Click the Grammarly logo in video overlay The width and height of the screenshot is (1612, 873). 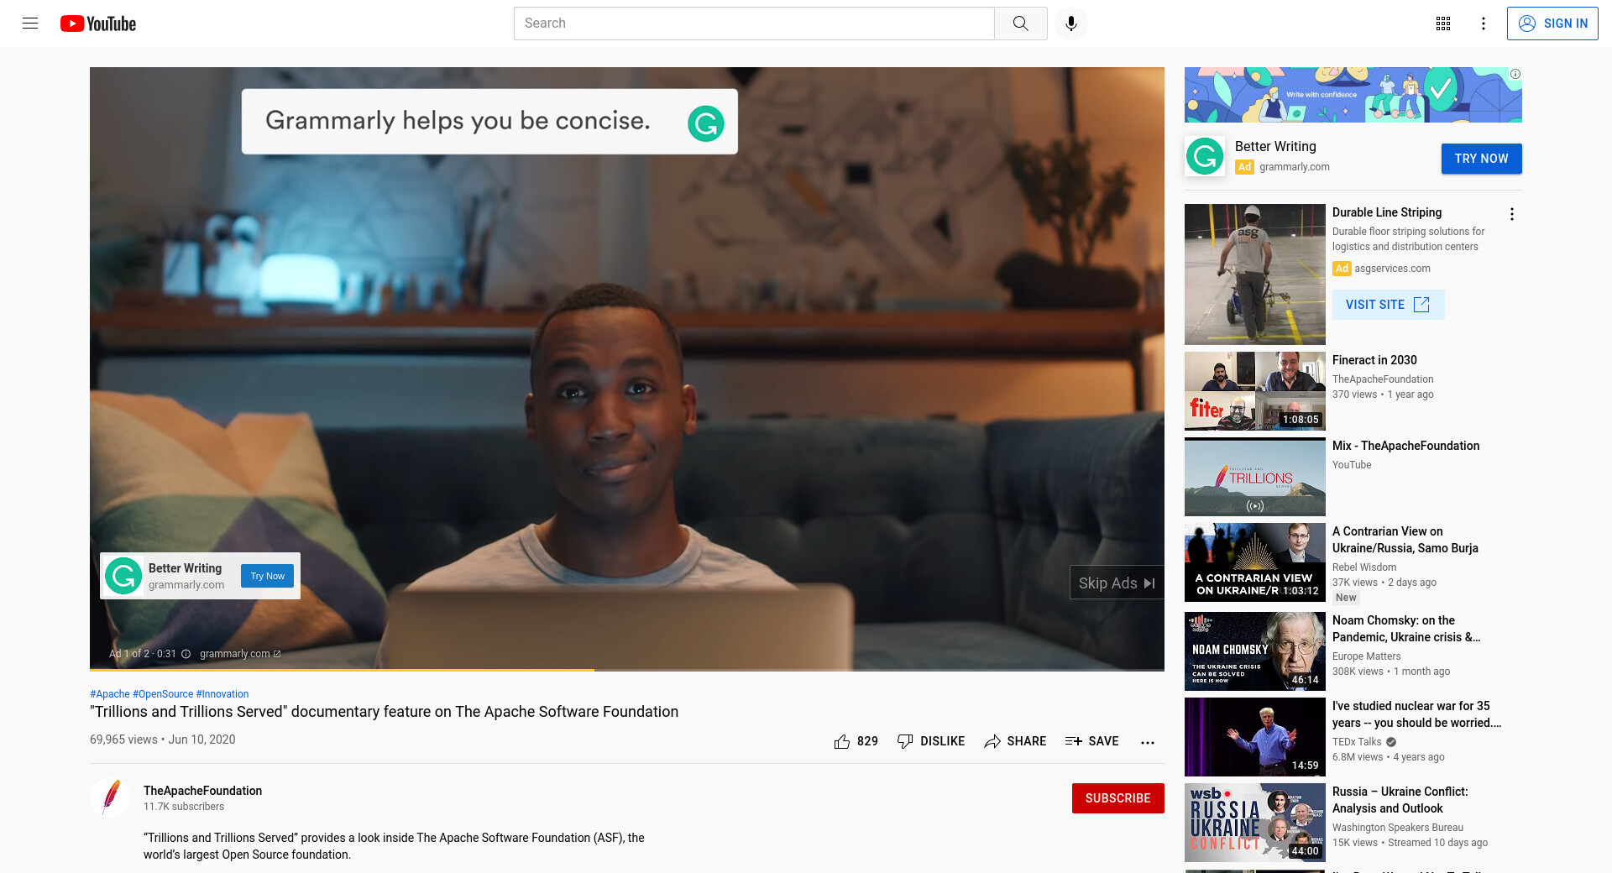(x=123, y=576)
